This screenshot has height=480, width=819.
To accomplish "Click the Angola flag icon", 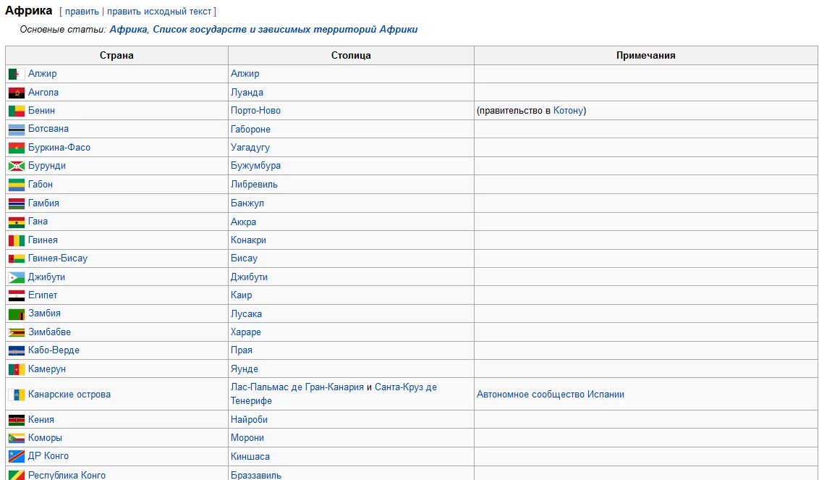I will click(17, 93).
